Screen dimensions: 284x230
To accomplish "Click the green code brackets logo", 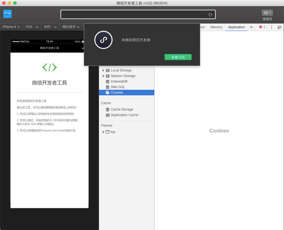I will coord(49,67).
